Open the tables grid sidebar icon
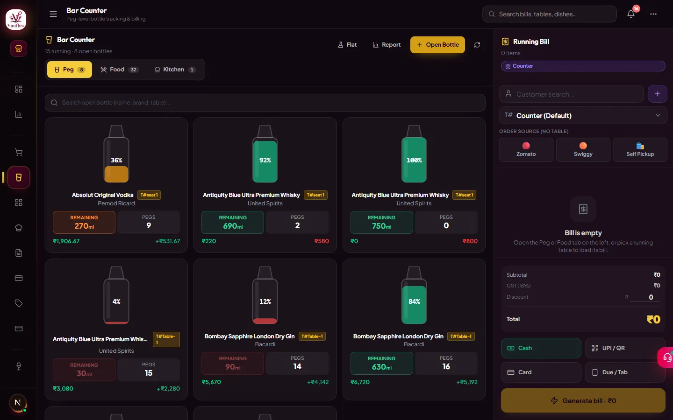This screenshot has width=673, height=420. 19,203
